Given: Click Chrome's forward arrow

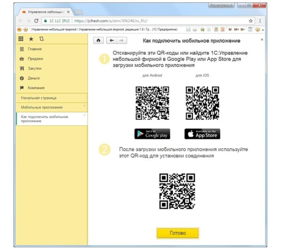Looking at the screenshot, I should click(28, 21).
